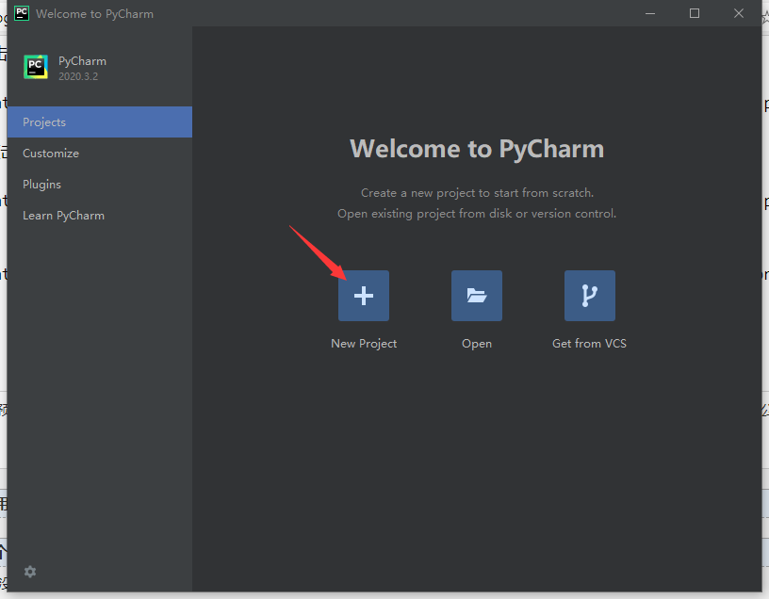769x599 pixels.
Task: Click the New Project label
Action: tap(364, 344)
